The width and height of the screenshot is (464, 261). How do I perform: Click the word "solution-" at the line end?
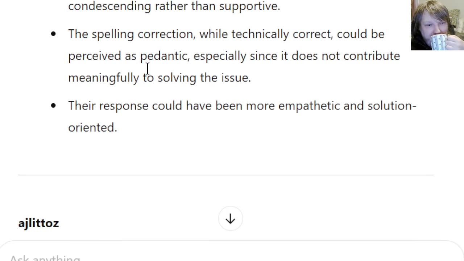[391, 106]
